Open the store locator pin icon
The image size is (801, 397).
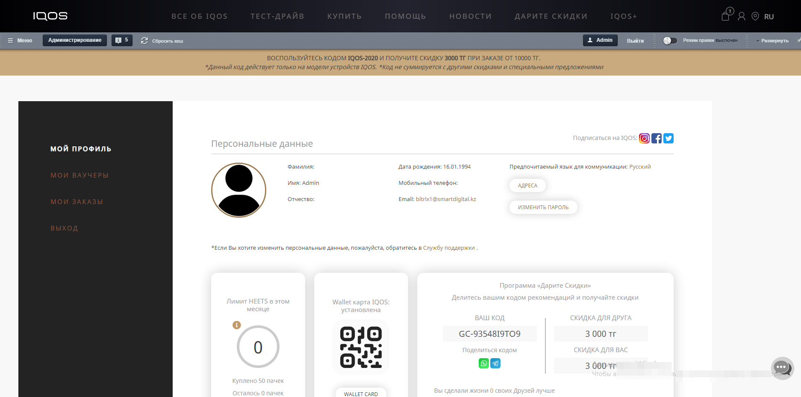(755, 16)
